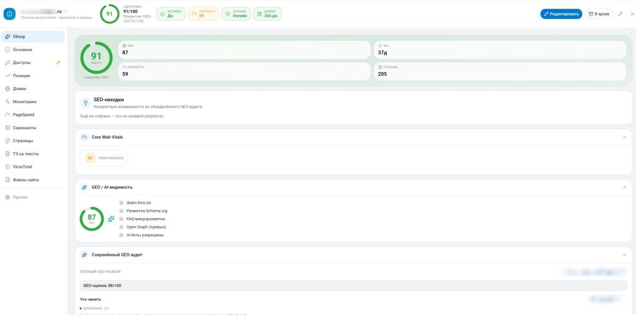Click the Performance 59 chip
This screenshot has height=315, width=636.
tap(104, 158)
